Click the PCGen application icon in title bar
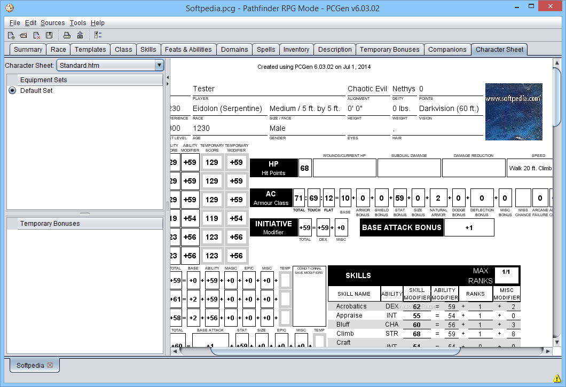The height and width of the screenshot is (387, 566). (x=10, y=7)
